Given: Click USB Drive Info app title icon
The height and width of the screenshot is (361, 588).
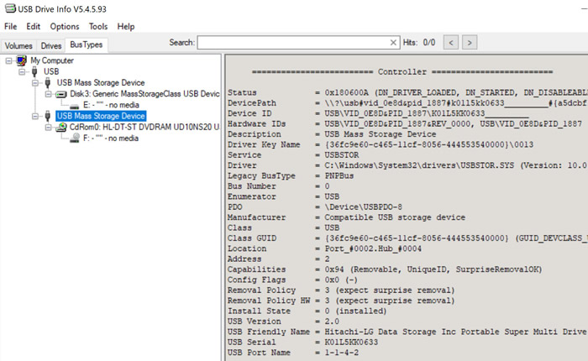Looking at the screenshot, I should tap(9, 9).
